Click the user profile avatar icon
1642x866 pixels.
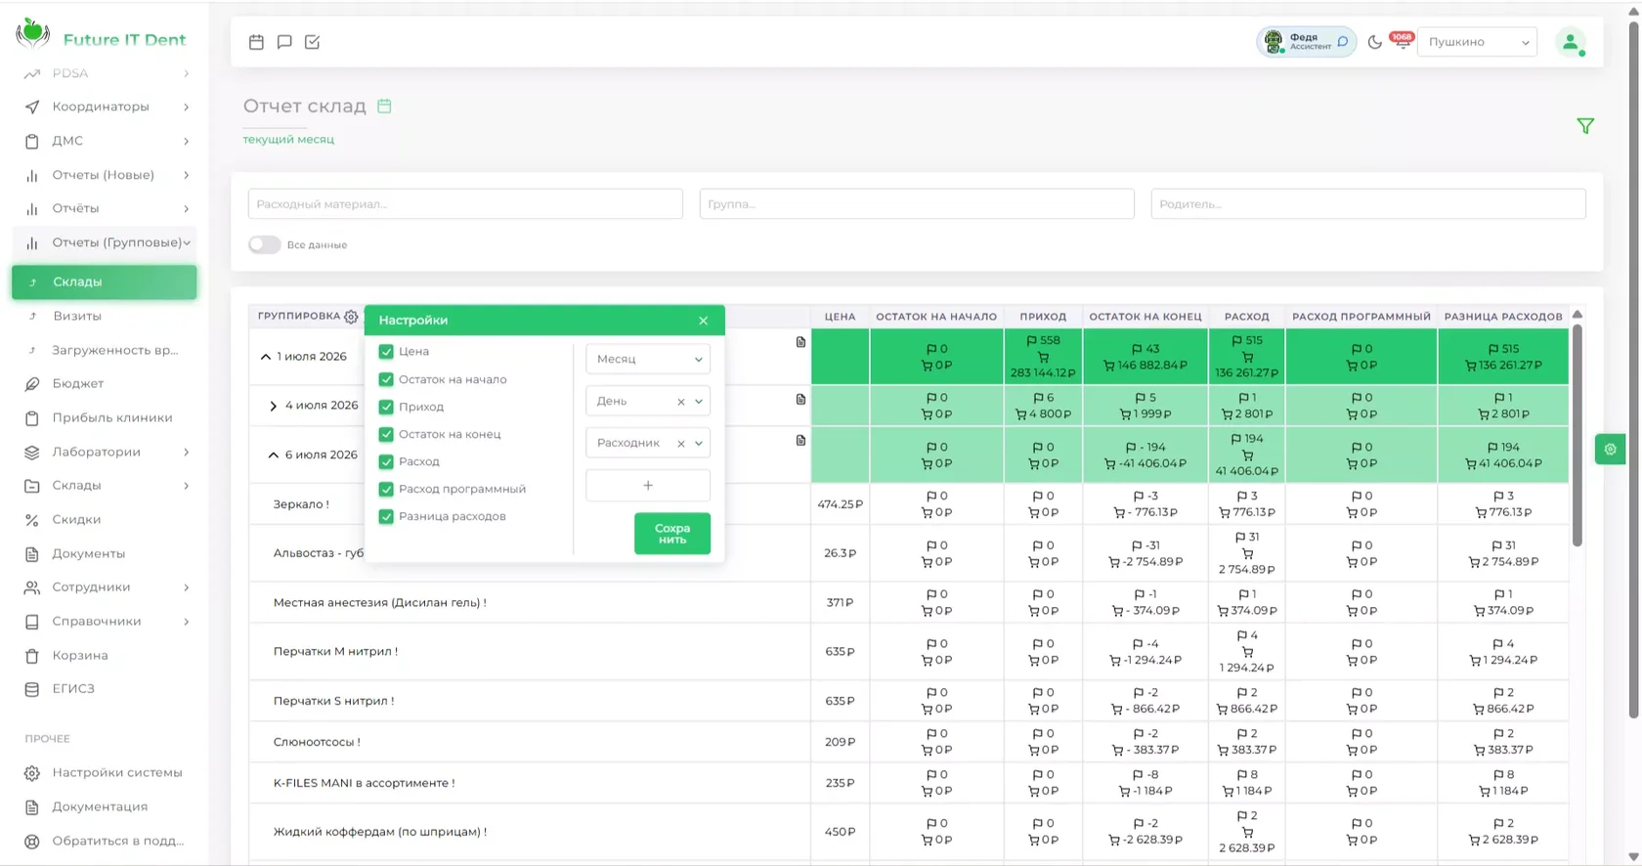tap(1571, 42)
